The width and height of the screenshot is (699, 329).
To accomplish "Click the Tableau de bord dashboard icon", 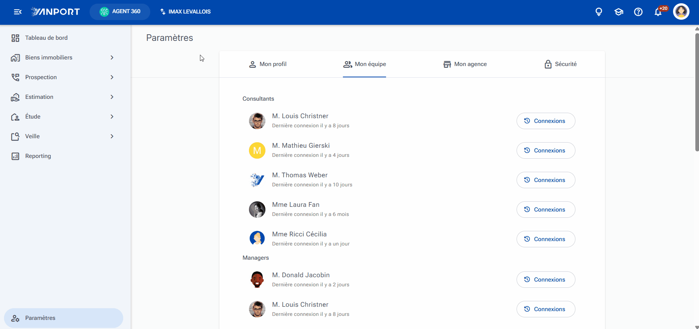I will point(15,38).
